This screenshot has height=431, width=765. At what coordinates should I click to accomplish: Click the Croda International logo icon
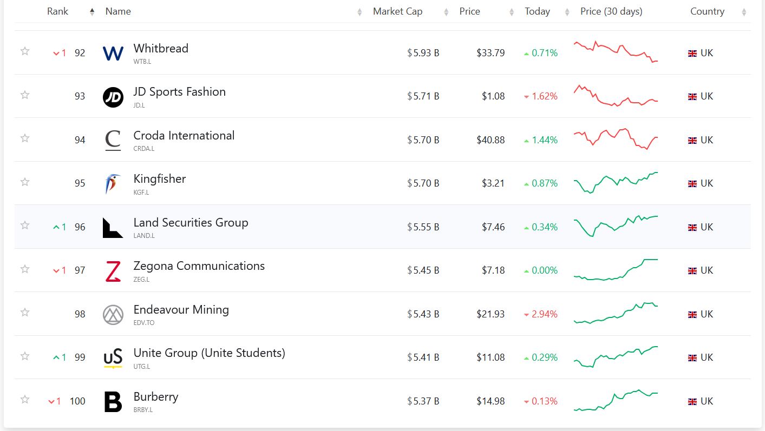113,140
